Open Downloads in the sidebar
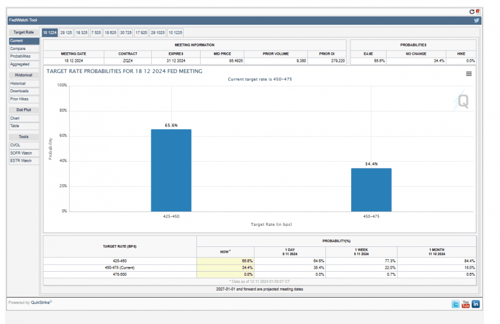This screenshot has width=500, height=324. click(x=24, y=91)
